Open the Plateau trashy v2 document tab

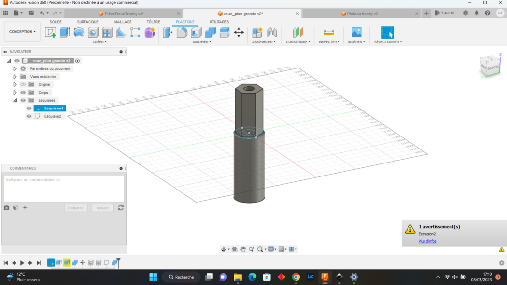[x=362, y=14]
